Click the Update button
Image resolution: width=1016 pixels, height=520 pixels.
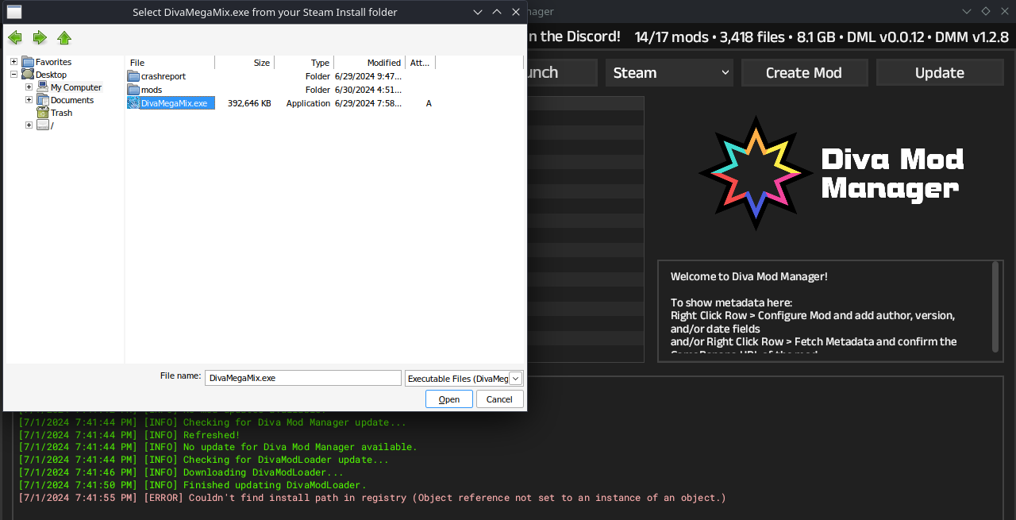[x=940, y=72]
